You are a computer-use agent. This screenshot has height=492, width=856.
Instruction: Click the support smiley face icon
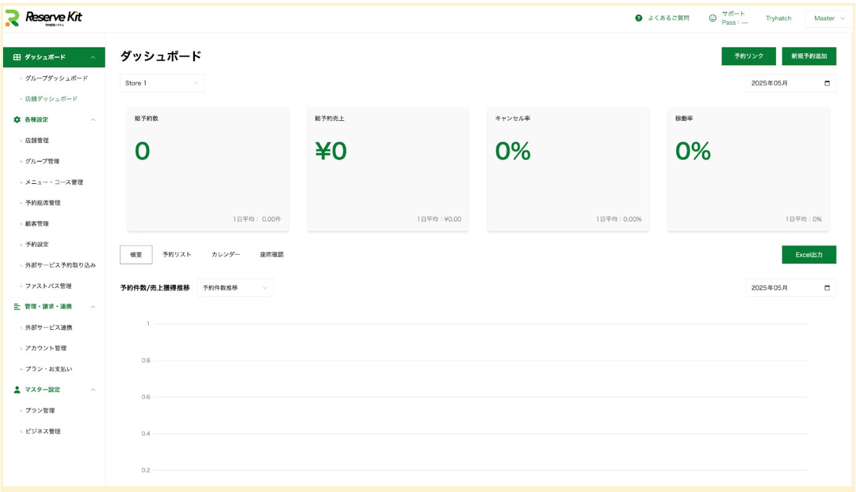(x=713, y=18)
